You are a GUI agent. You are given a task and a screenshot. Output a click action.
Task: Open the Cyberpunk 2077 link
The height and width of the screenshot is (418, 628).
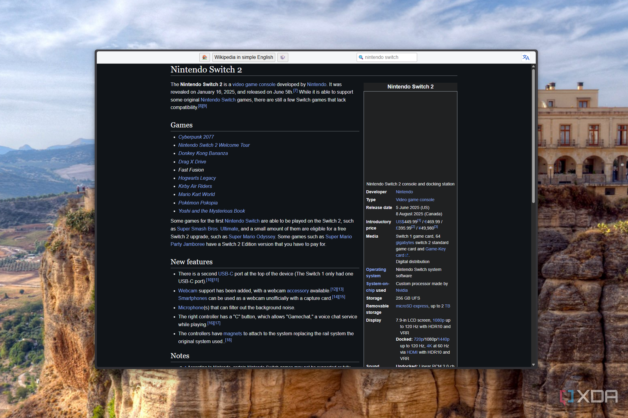point(196,137)
